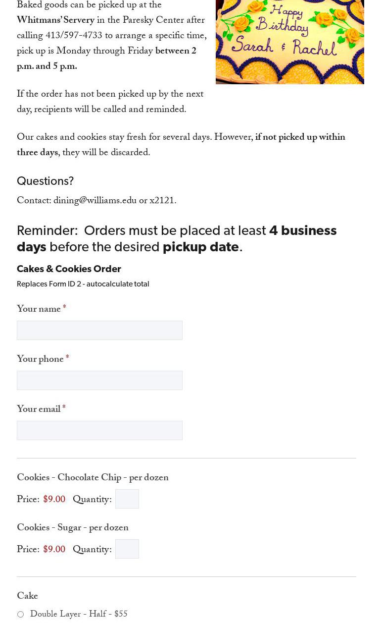Screen dimensions: 381x625
Task: Click the Whitmans' Servery bold text
Action: point(55,21)
